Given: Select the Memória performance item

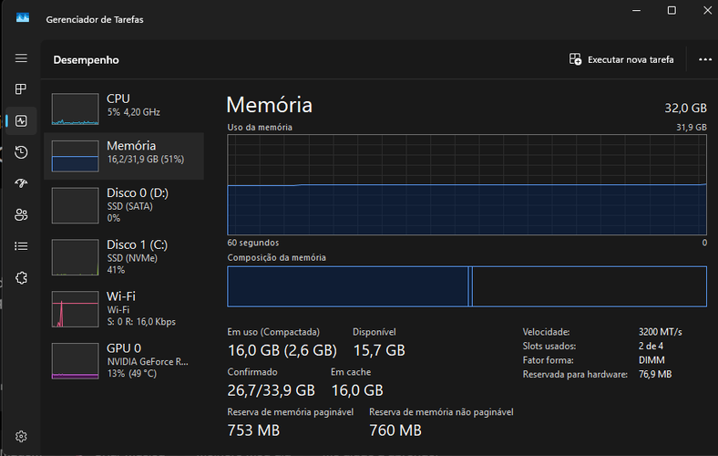Looking at the screenshot, I should click(124, 156).
